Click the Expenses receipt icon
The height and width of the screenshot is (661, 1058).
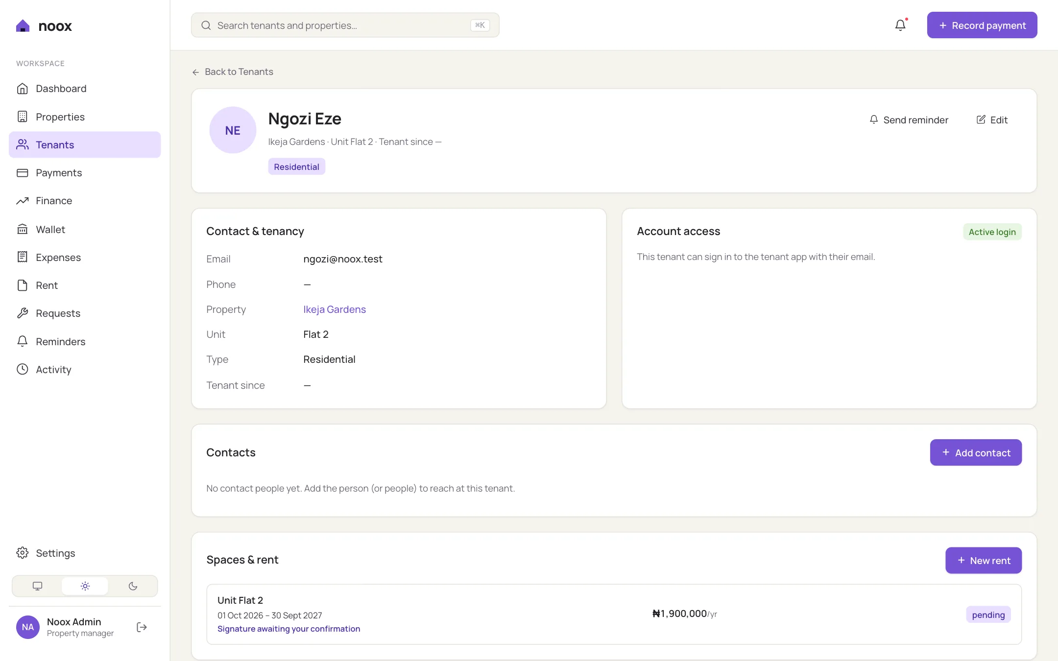[23, 257]
